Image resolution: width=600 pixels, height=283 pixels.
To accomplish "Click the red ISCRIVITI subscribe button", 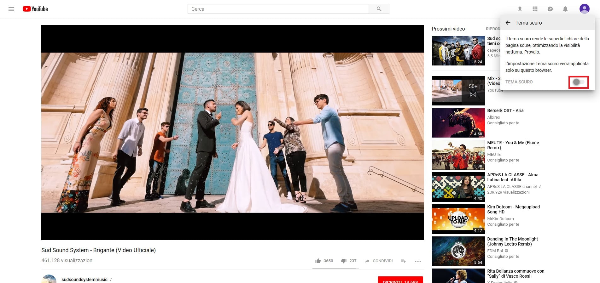I will coord(400,280).
